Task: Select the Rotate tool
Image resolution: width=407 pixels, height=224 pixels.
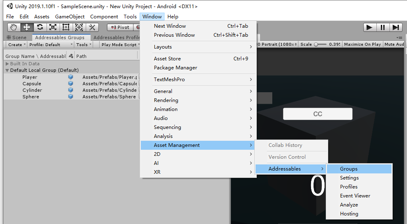Action: pos(40,27)
